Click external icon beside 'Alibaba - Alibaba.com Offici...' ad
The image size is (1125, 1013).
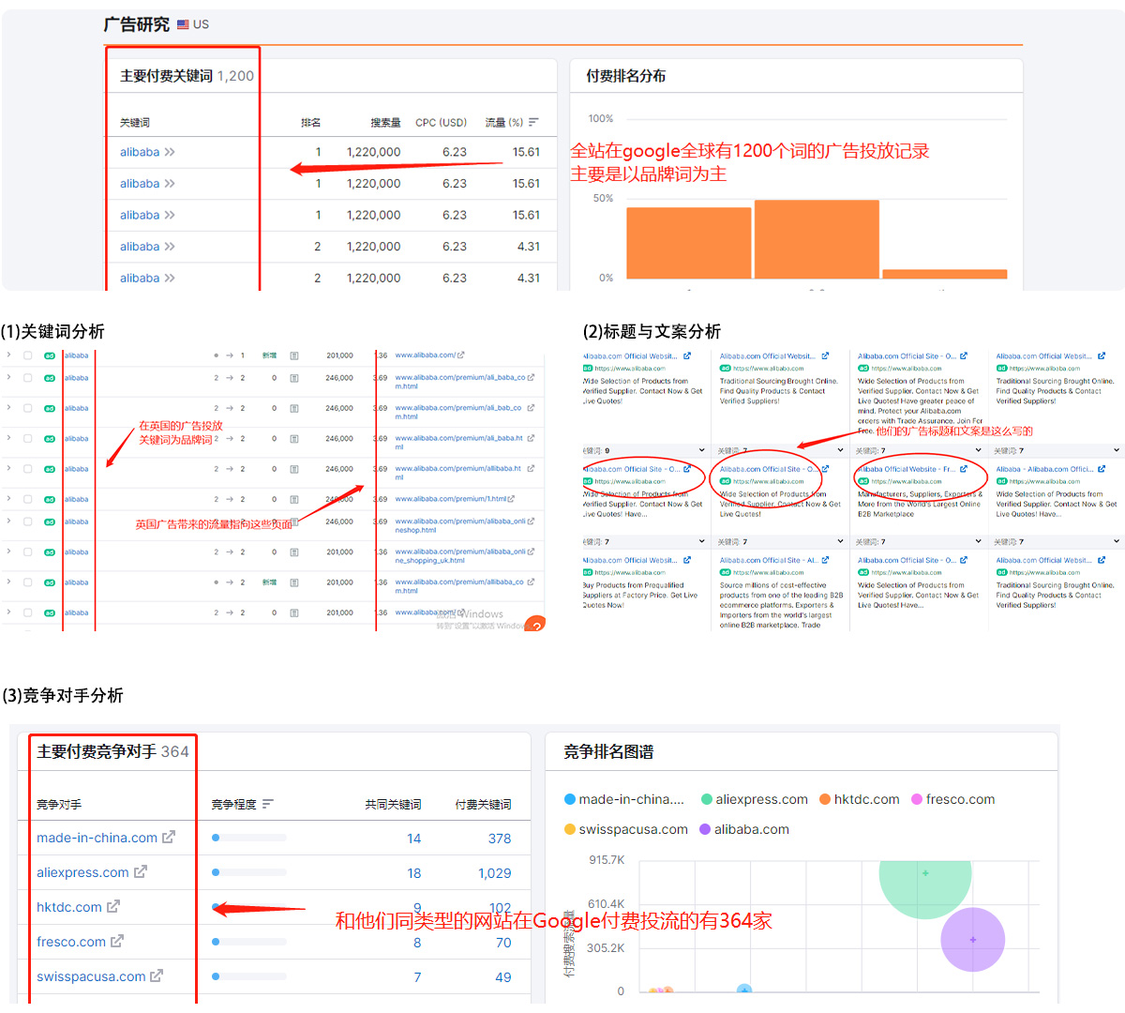click(x=1102, y=469)
